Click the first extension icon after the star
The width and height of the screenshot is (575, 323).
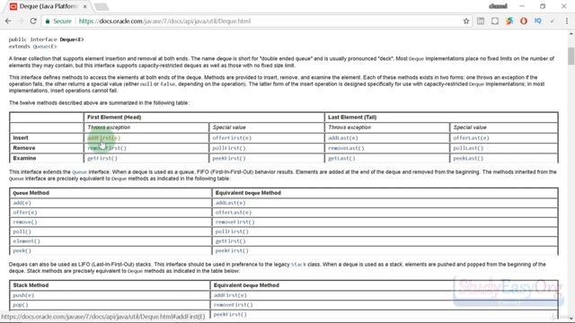coord(481,22)
